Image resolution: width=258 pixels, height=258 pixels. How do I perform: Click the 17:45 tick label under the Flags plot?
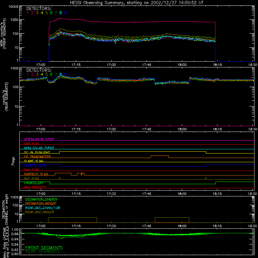[x=147, y=194]
